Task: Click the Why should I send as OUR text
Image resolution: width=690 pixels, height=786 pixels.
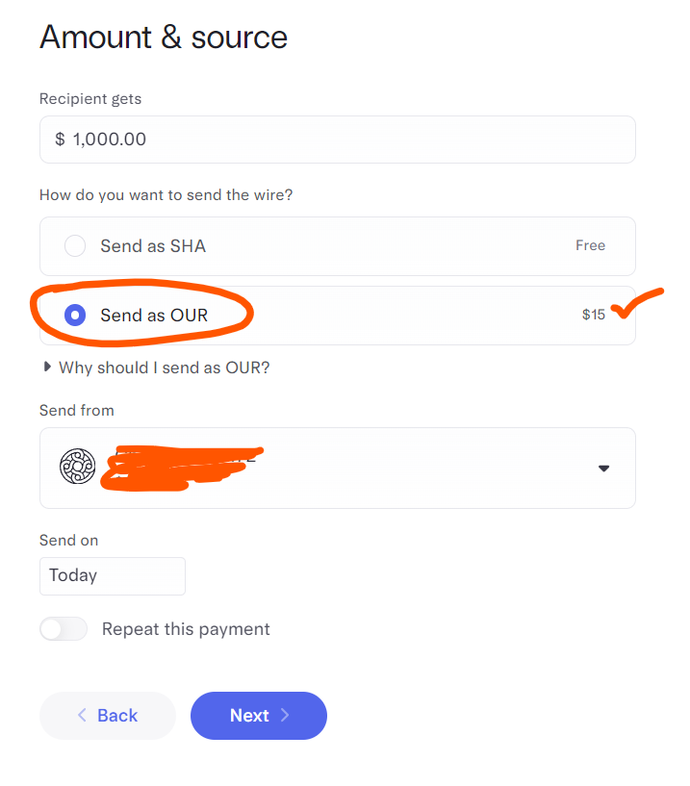Action: click(x=164, y=368)
